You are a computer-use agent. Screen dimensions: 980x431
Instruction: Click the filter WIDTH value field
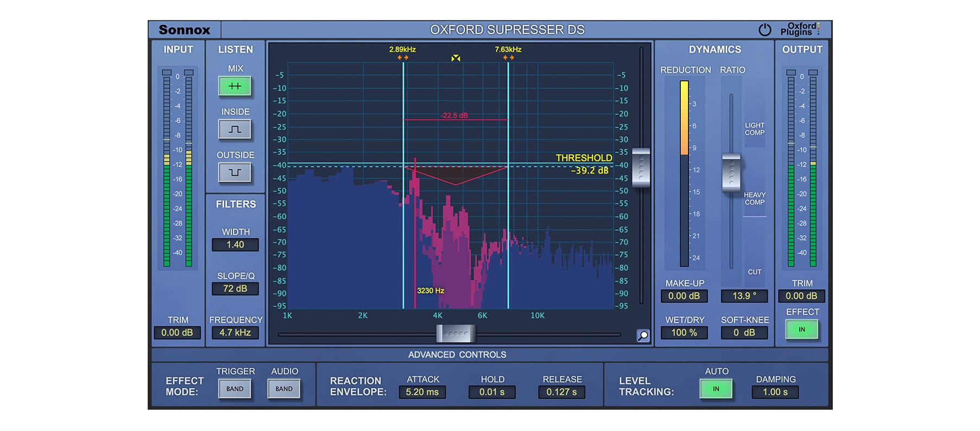[235, 245]
